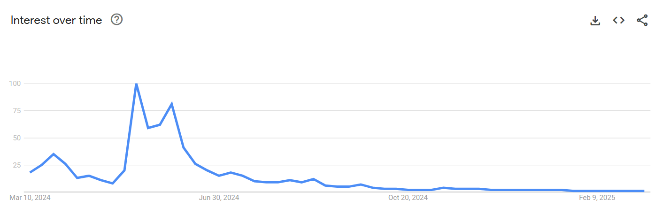Select the small early bump peaking near 35
The width and height of the screenshot is (663, 215).
tap(54, 154)
